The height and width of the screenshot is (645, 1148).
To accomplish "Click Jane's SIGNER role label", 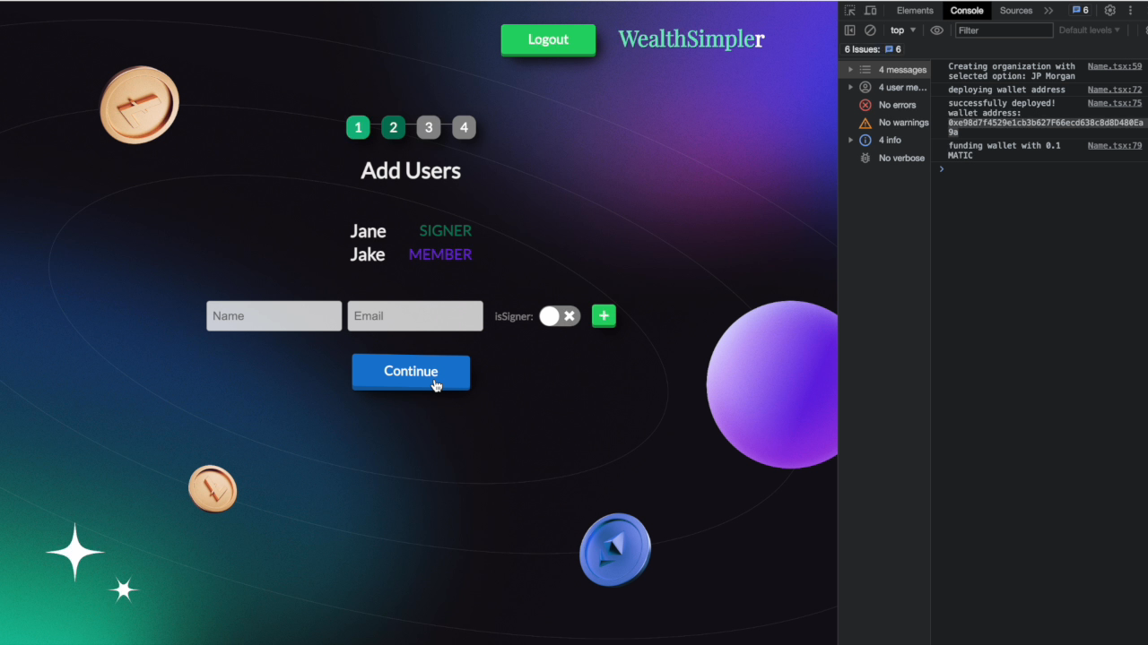I will coord(446,231).
